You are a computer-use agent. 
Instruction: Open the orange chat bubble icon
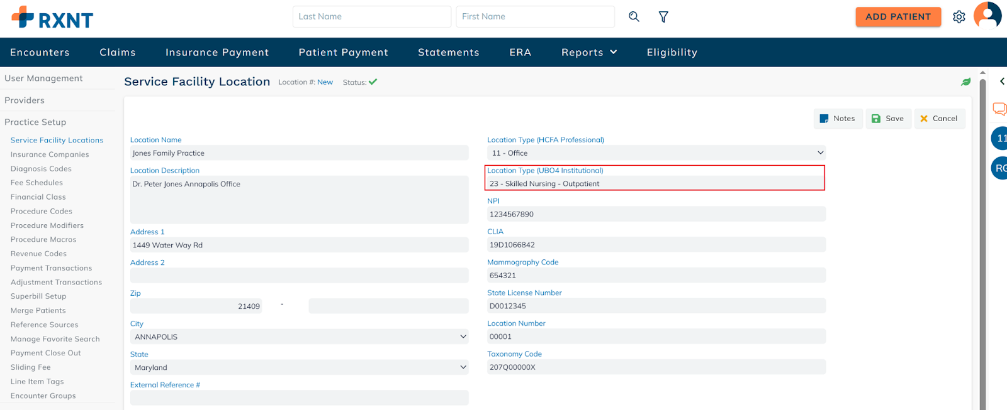point(999,109)
